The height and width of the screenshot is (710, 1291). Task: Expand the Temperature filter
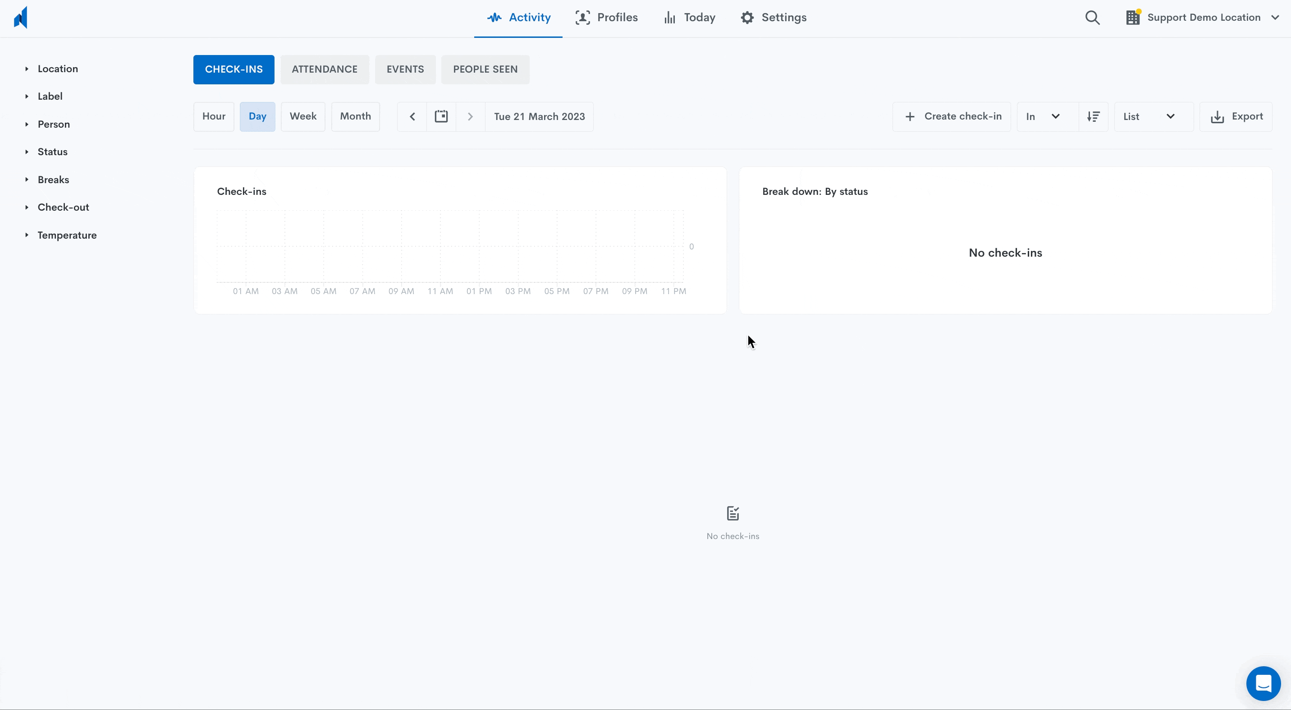tap(67, 235)
